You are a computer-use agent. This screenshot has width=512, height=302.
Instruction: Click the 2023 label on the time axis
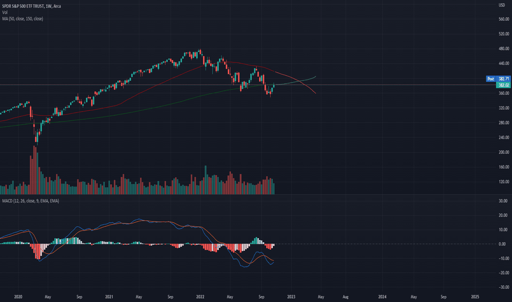coord(291,297)
